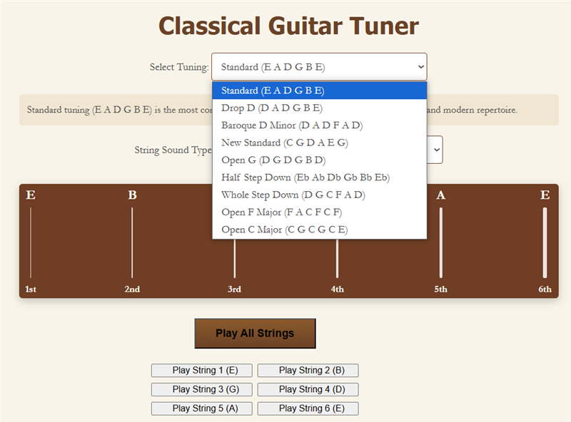
Task: Pluck the 1st string line on fretboard
Action: (x=31, y=242)
